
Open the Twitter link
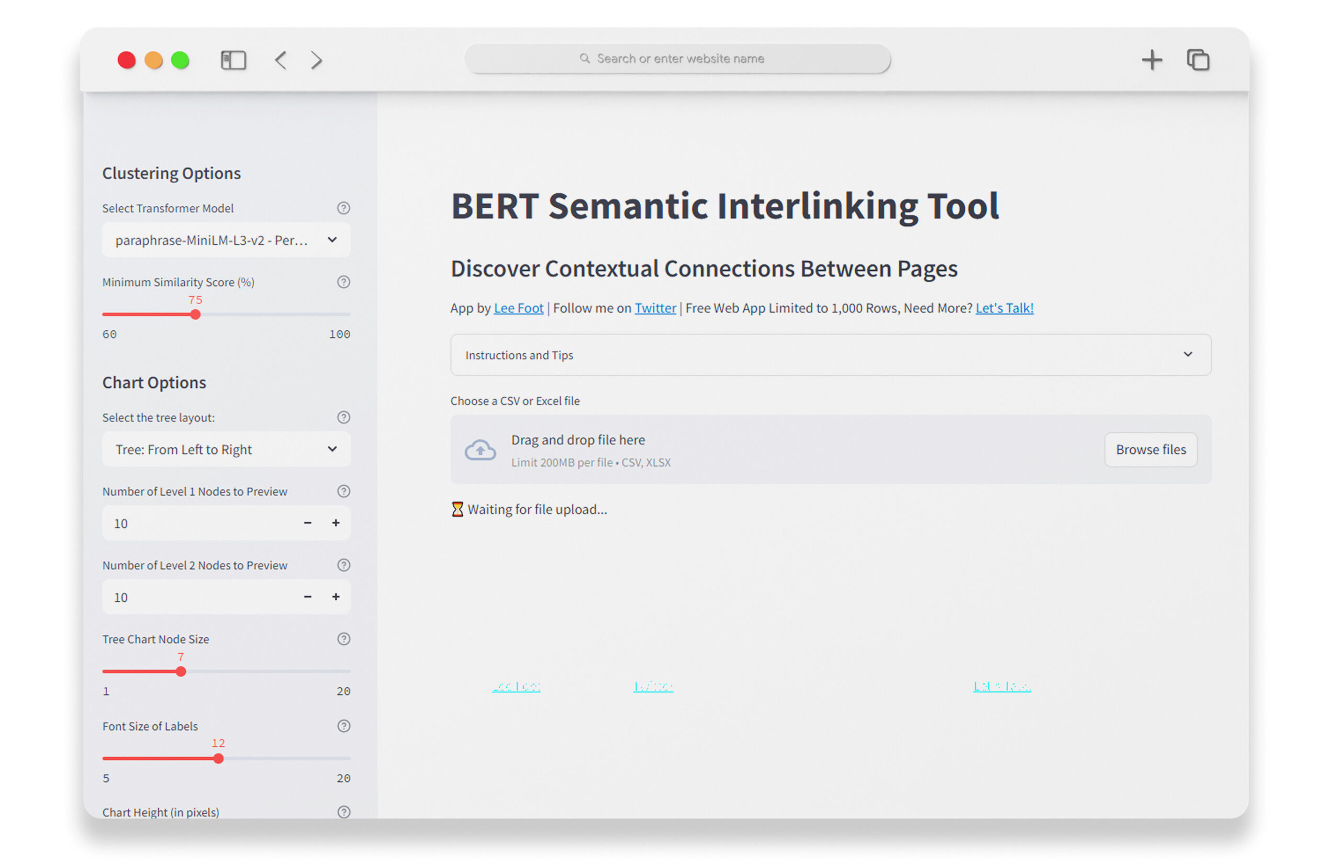pos(655,308)
